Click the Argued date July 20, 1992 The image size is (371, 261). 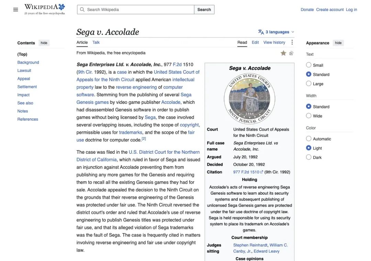(245, 157)
